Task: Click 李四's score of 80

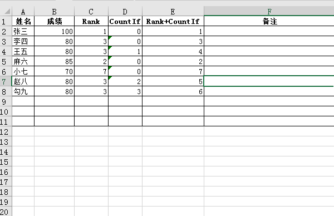Action: pyautogui.click(x=55, y=41)
